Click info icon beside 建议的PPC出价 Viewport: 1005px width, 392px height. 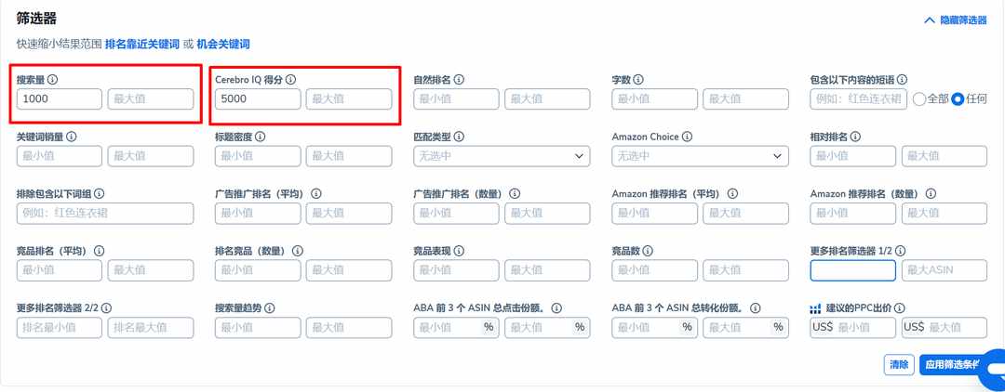coord(900,308)
